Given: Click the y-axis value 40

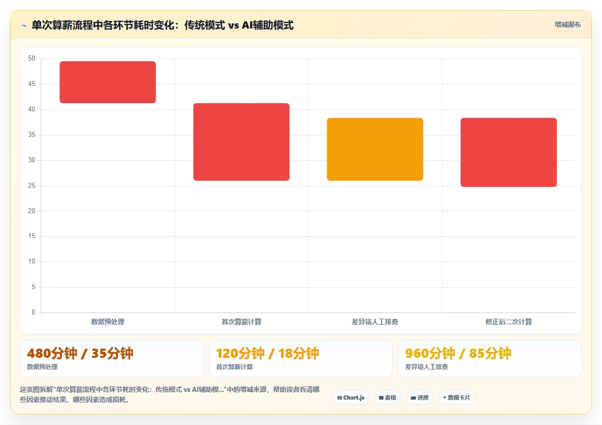Looking at the screenshot, I should pos(32,109).
